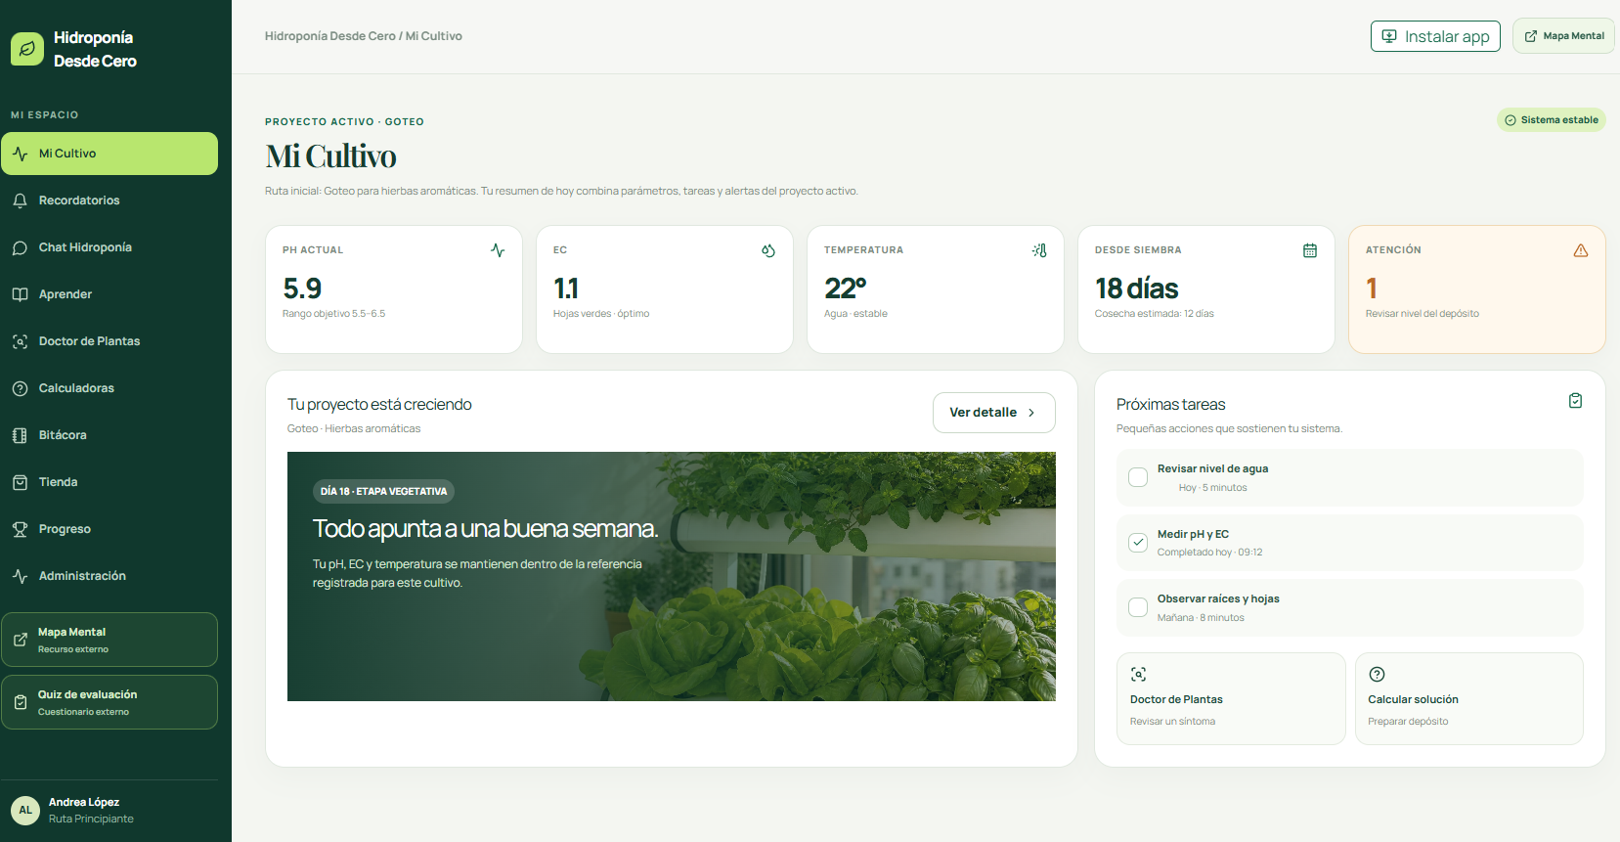Select Bitácora in sidebar
This screenshot has width=1620, height=842.
click(x=109, y=435)
